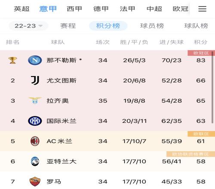This screenshot has width=215, height=189.
Task: Tap the champion trophy icon
Action: click(x=12, y=60)
